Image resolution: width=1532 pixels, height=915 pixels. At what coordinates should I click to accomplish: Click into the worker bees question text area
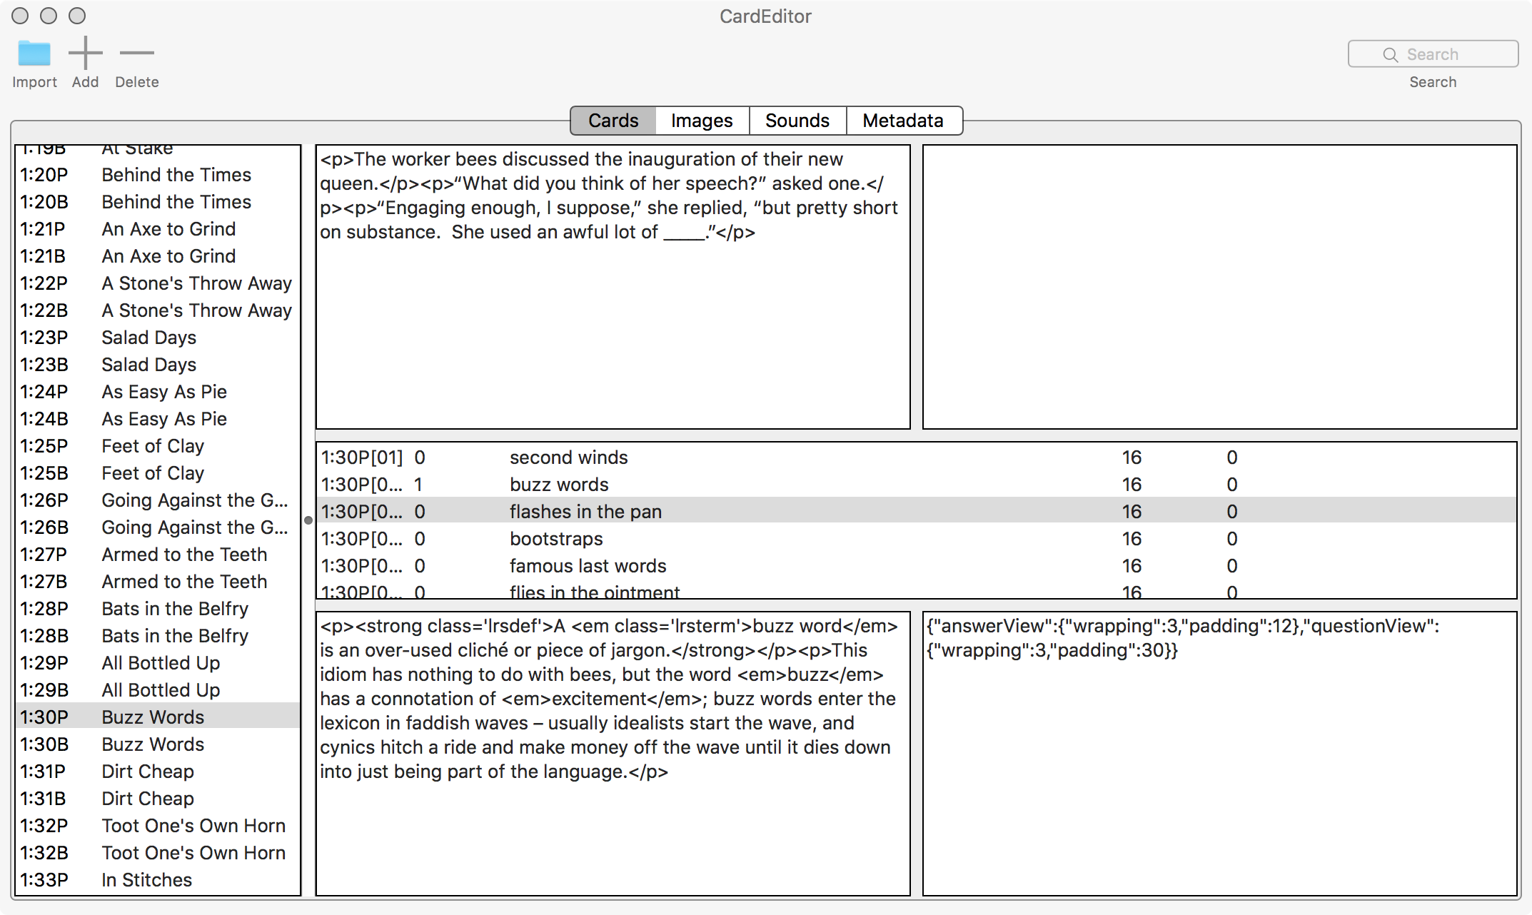[x=613, y=287]
